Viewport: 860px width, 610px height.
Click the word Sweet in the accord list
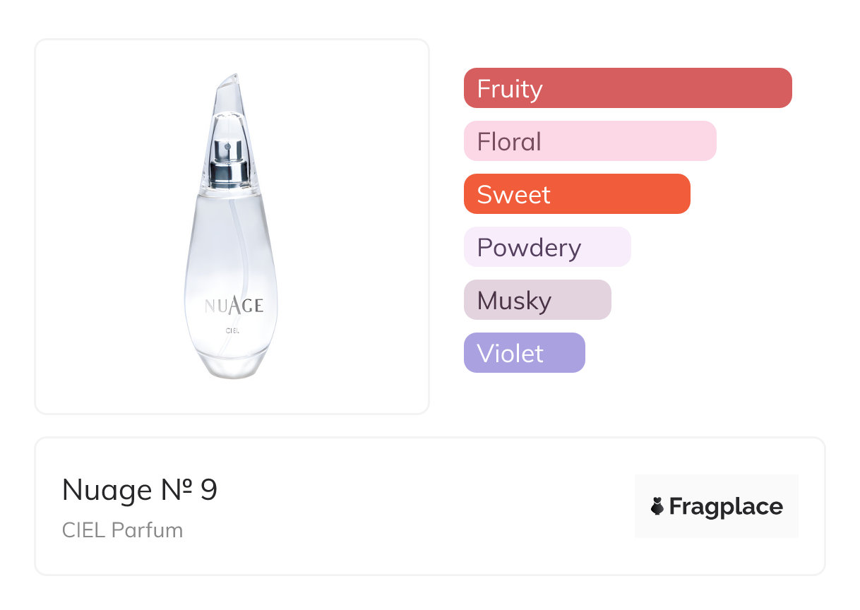[x=513, y=195]
